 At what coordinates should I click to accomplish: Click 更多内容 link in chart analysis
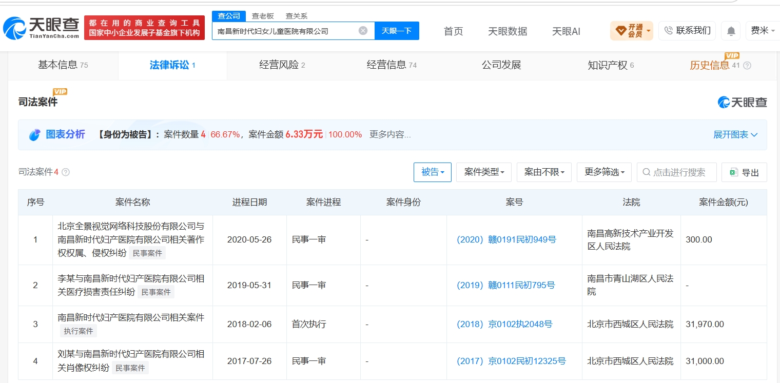pos(390,135)
